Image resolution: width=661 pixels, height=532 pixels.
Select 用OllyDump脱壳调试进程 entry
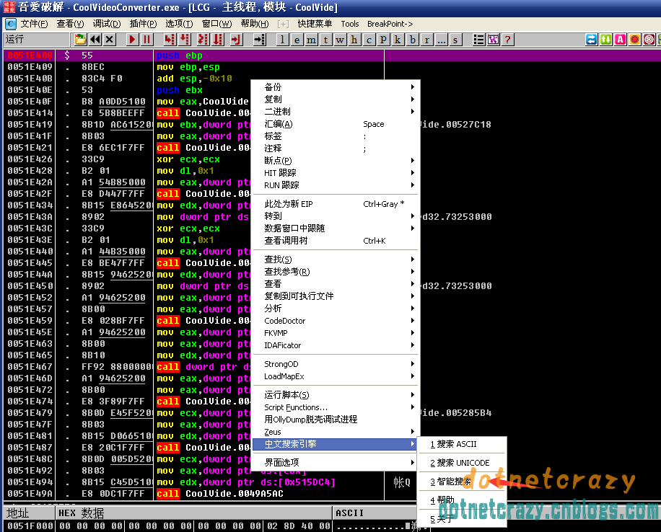(x=336, y=420)
